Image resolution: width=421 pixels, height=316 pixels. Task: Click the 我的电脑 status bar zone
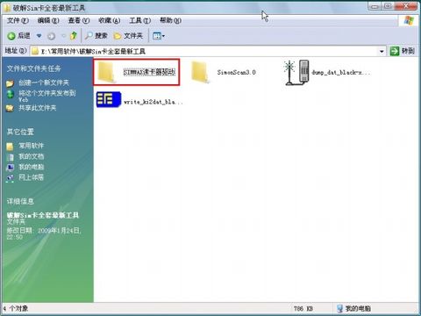click(353, 308)
